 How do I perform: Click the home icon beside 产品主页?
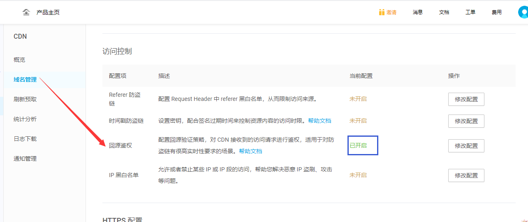(x=26, y=12)
